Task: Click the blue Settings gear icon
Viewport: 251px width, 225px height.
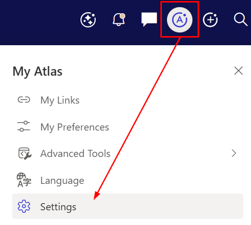Action: pyautogui.click(x=24, y=206)
